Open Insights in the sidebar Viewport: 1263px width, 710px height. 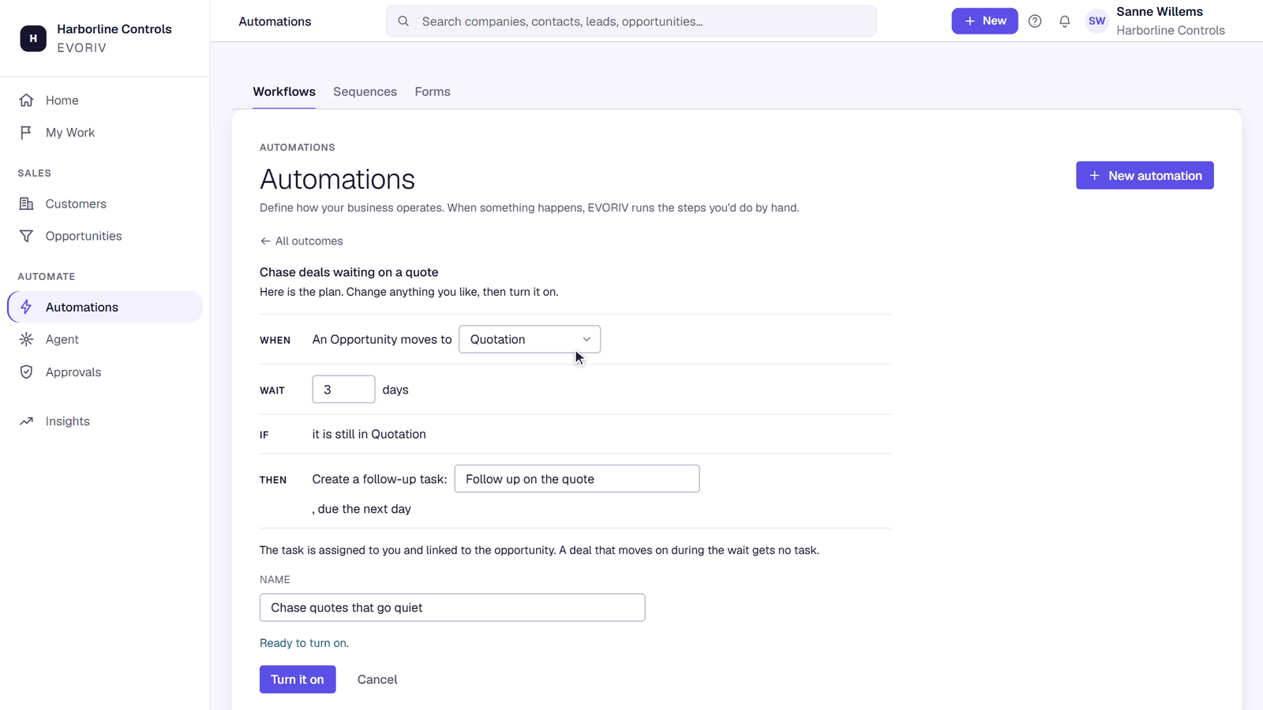coord(105,421)
